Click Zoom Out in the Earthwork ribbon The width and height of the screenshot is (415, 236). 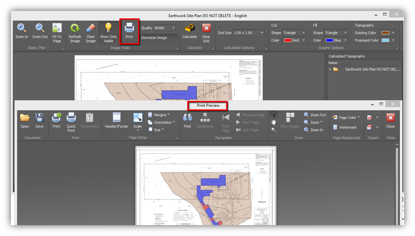[40, 31]
